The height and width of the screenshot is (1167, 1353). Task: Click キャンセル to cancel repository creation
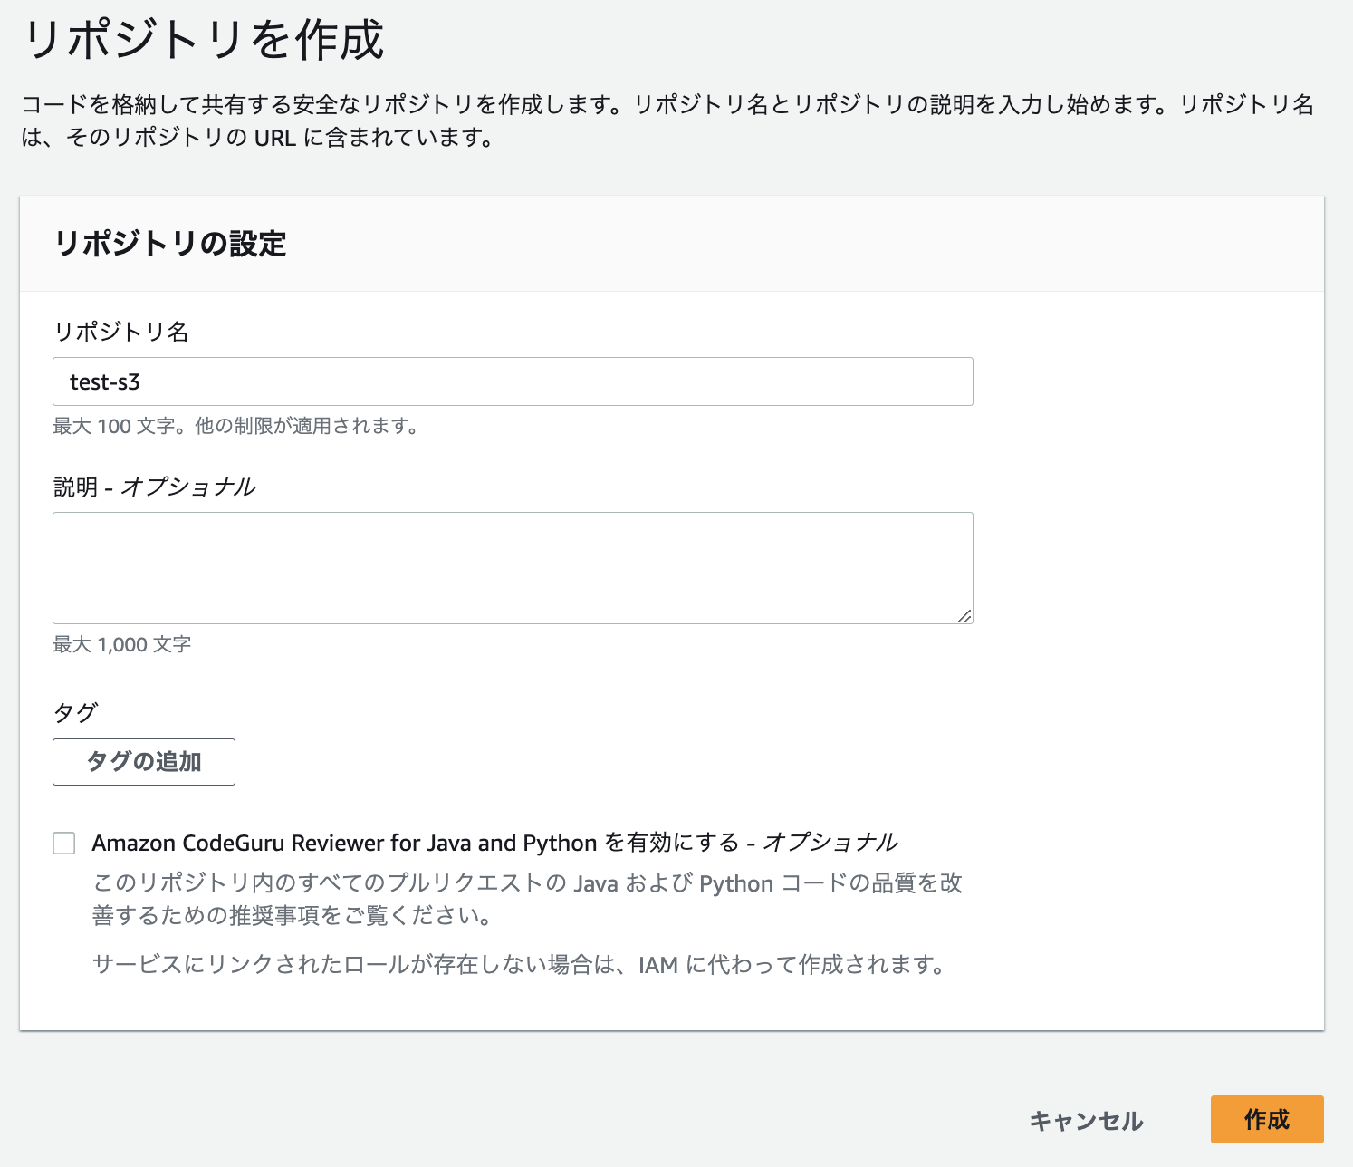(1085, 1120)
